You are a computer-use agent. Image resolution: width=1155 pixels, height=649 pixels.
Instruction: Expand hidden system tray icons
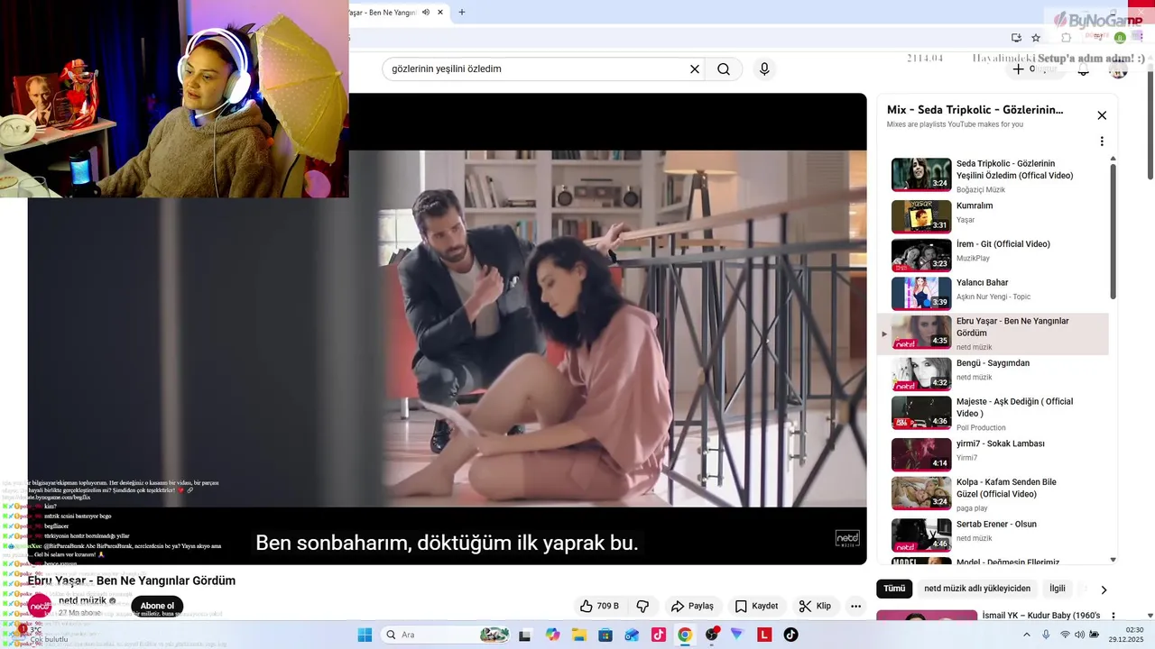[x=1026, y=635]
